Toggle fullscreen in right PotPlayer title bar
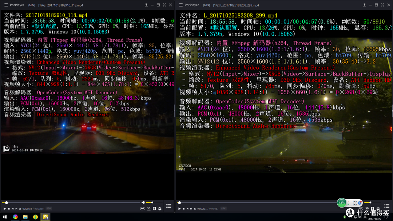 pyautogui.click(x=382, y=5)
